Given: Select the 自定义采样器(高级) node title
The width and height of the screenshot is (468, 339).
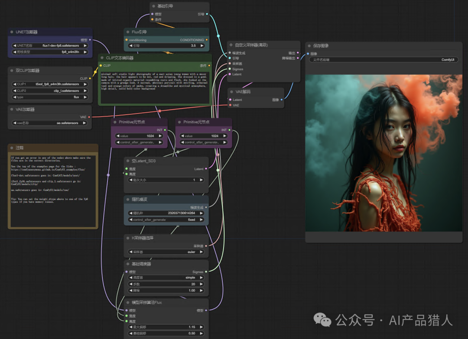Looking at the screenshot, I should tap(251, 45).
